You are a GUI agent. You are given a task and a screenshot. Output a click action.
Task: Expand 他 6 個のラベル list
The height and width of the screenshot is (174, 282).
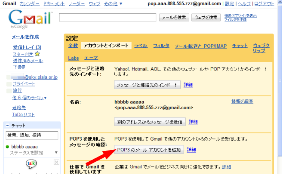pyautogui.click(x=29, y=98)
